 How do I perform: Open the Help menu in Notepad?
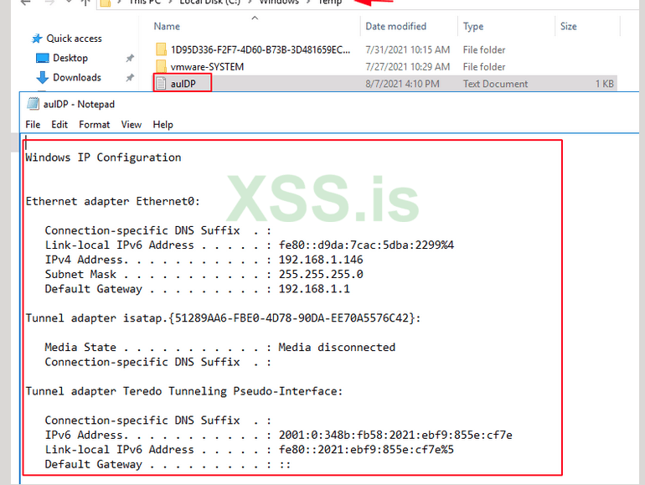163,125
